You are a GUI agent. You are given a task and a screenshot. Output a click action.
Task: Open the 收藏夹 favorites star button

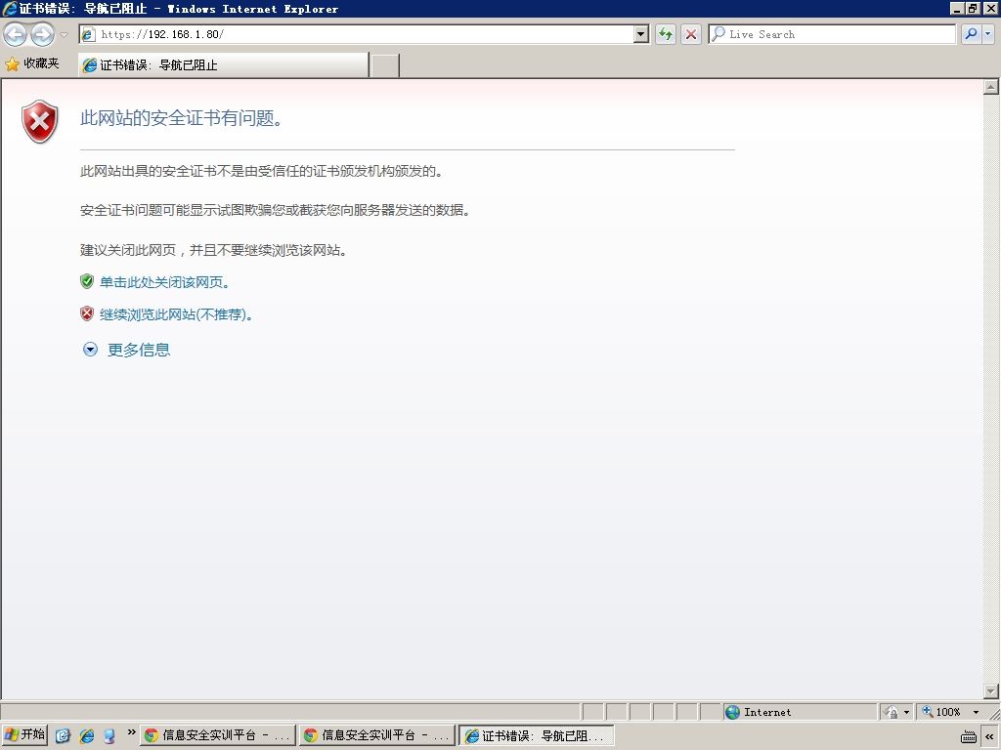coord(32,63)
